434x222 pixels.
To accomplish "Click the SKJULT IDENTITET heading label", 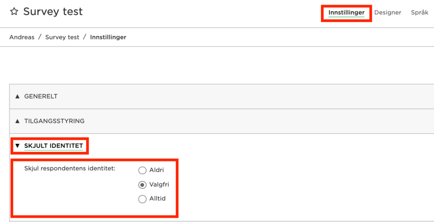I will point(54,145).
